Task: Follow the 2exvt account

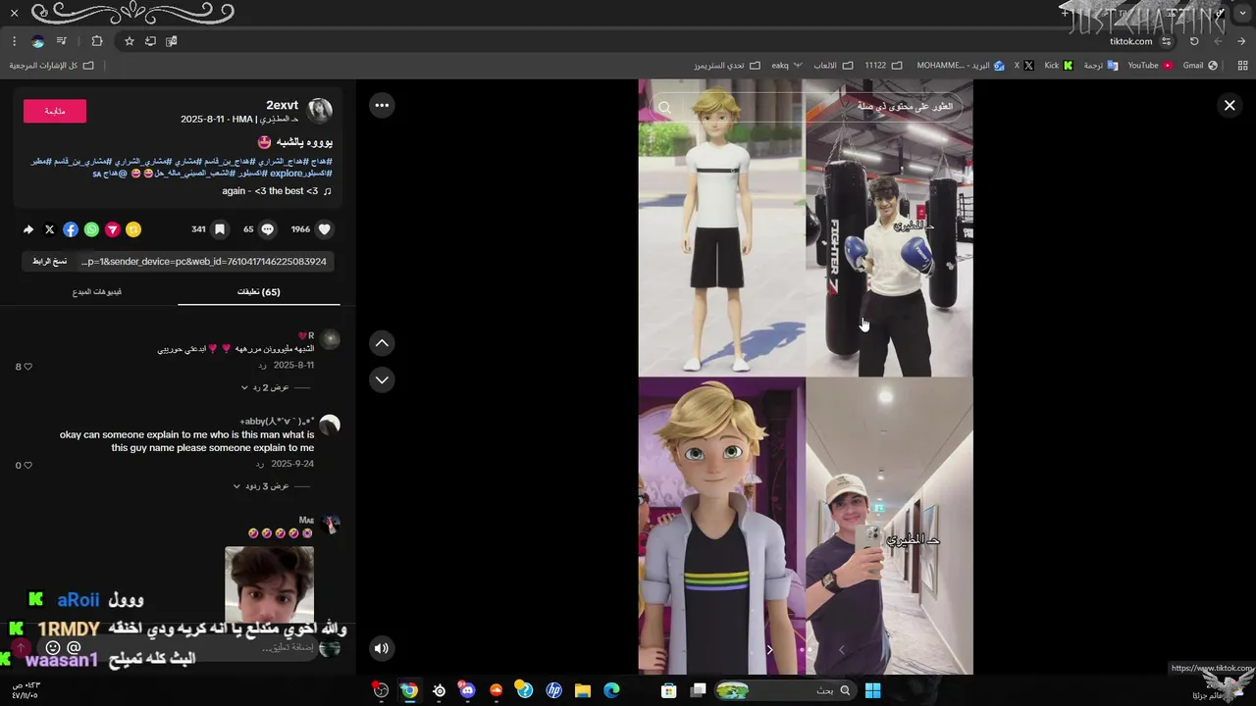Action: pyautogui.click(x=55, y=111)
